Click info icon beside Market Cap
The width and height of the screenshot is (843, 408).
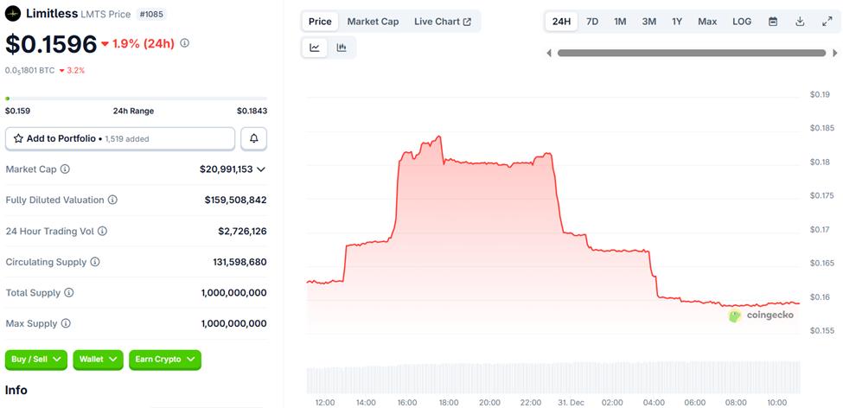[x=65, y=169]
